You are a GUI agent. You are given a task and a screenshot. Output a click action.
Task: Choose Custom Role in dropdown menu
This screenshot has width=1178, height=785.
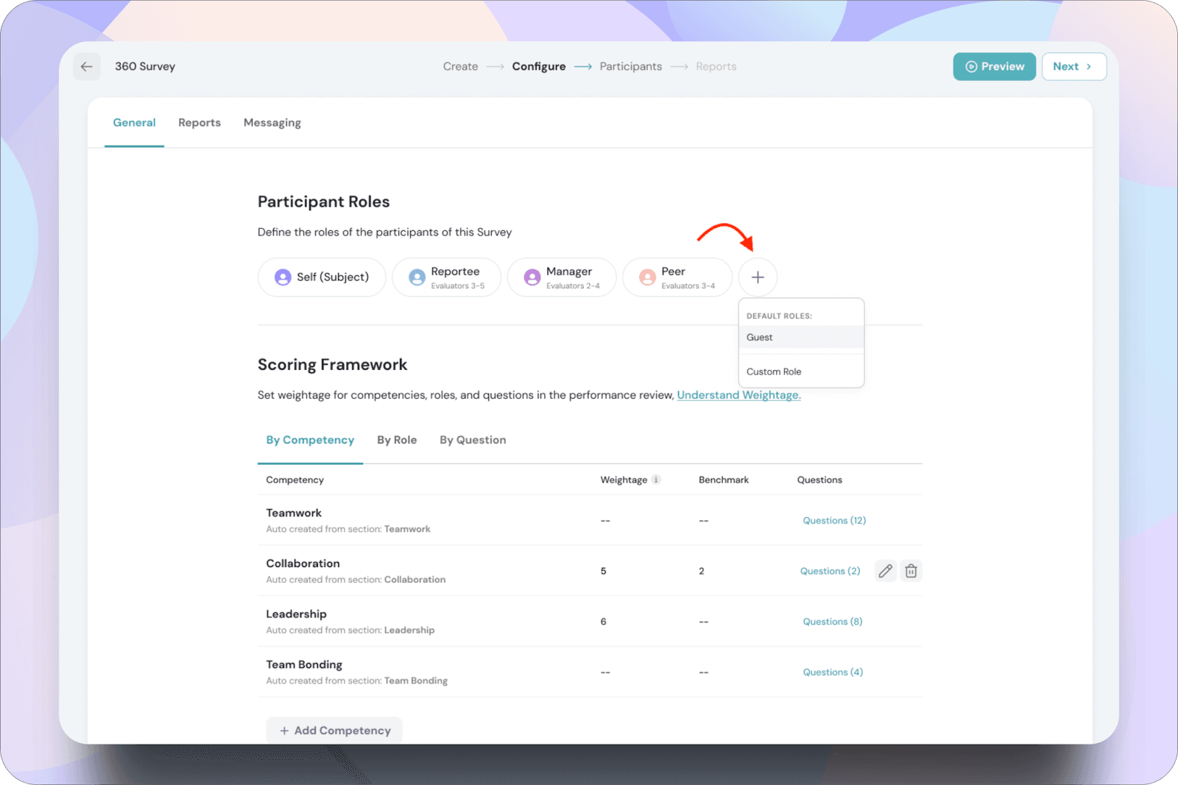coord(774,372)
